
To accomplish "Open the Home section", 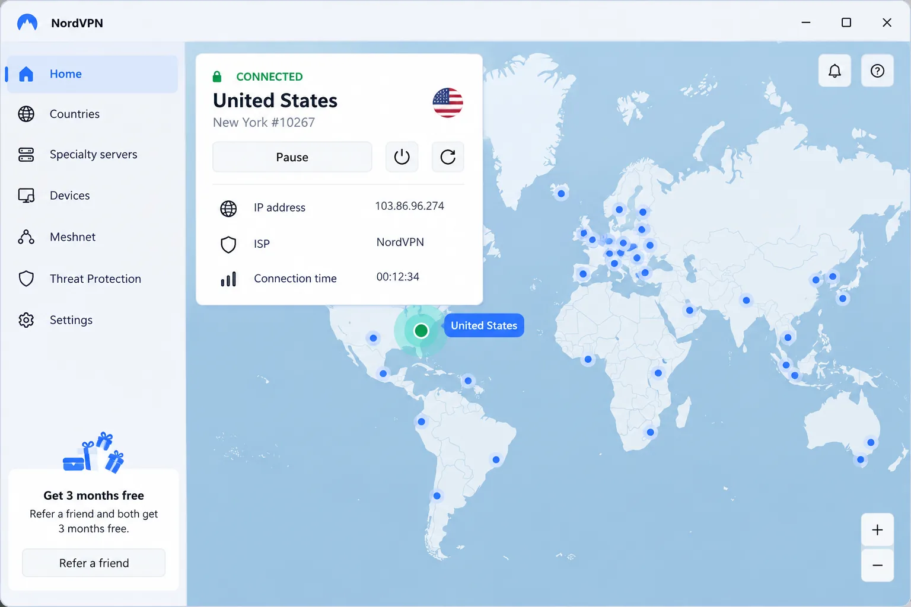I will coord(93,74).
